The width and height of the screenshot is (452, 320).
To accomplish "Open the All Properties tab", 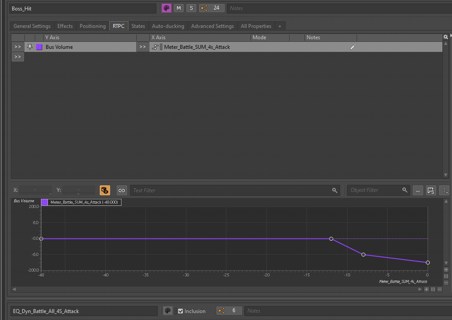I will [256, 26].
